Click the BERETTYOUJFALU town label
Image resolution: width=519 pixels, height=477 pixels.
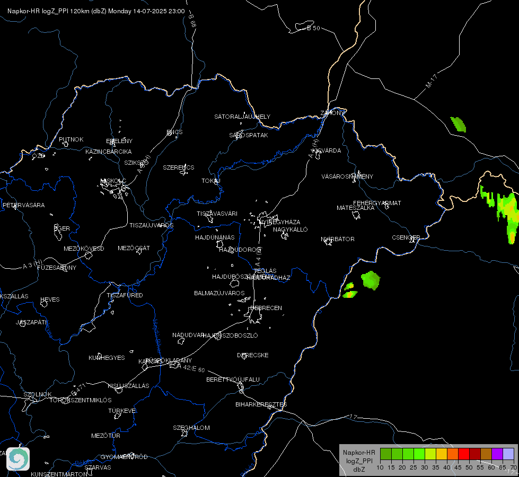point(233,379)
